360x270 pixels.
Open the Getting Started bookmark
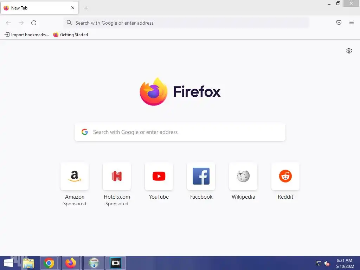coord(70,35)
